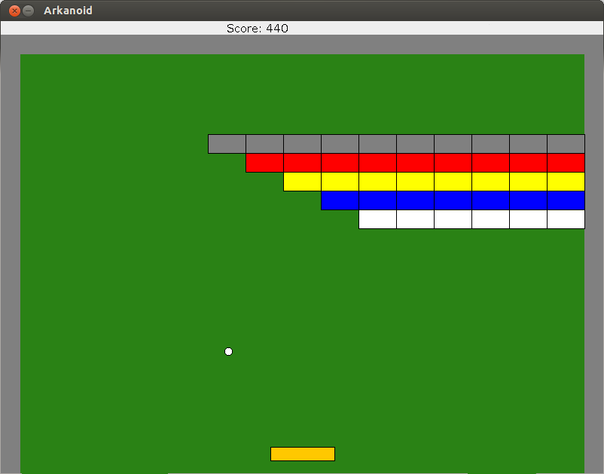Click a yellow brick in the middle
The image size is (604, 474).
coord(415,181)
